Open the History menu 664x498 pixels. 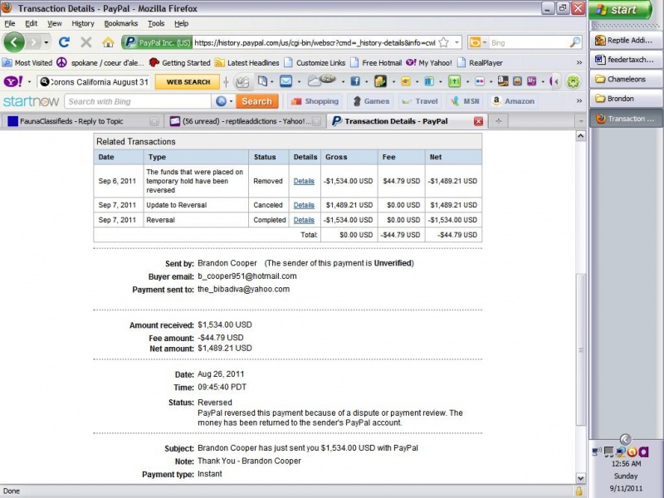pos(82,23)
